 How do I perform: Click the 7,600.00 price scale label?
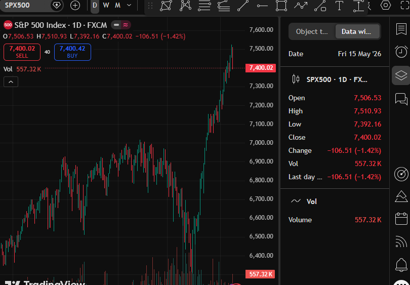tap(261, 29)
